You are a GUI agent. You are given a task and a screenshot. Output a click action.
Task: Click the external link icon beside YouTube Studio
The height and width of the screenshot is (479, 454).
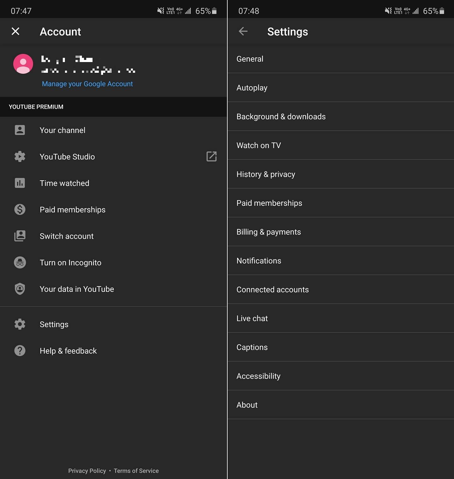click(x=212, y=156)
